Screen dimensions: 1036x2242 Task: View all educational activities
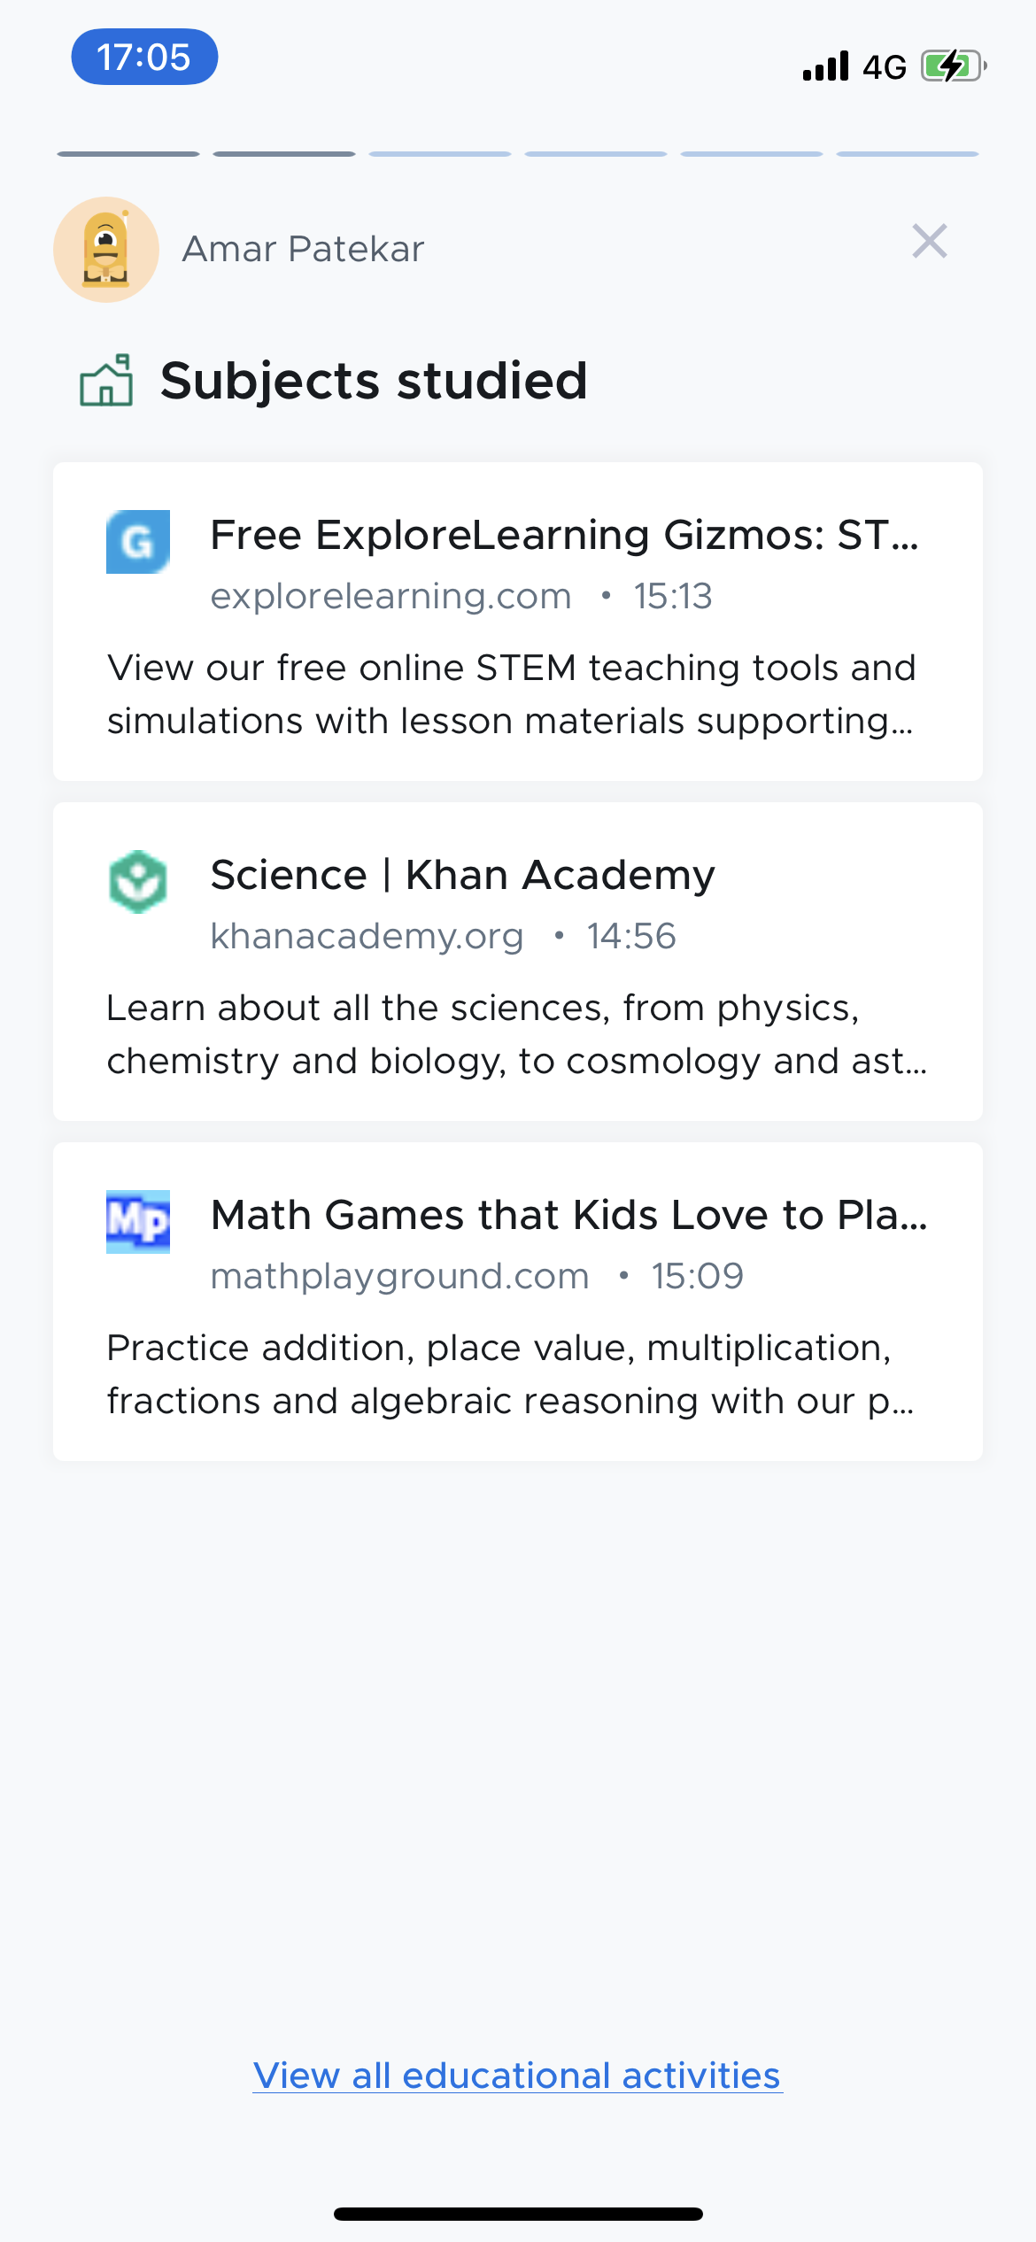517,2076
